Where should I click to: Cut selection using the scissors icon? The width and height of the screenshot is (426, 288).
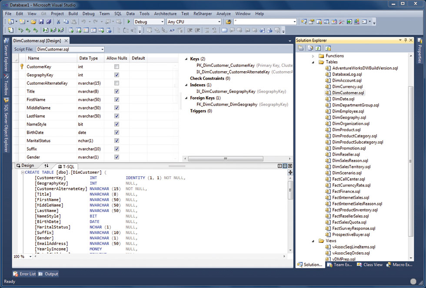coord(58,22)
